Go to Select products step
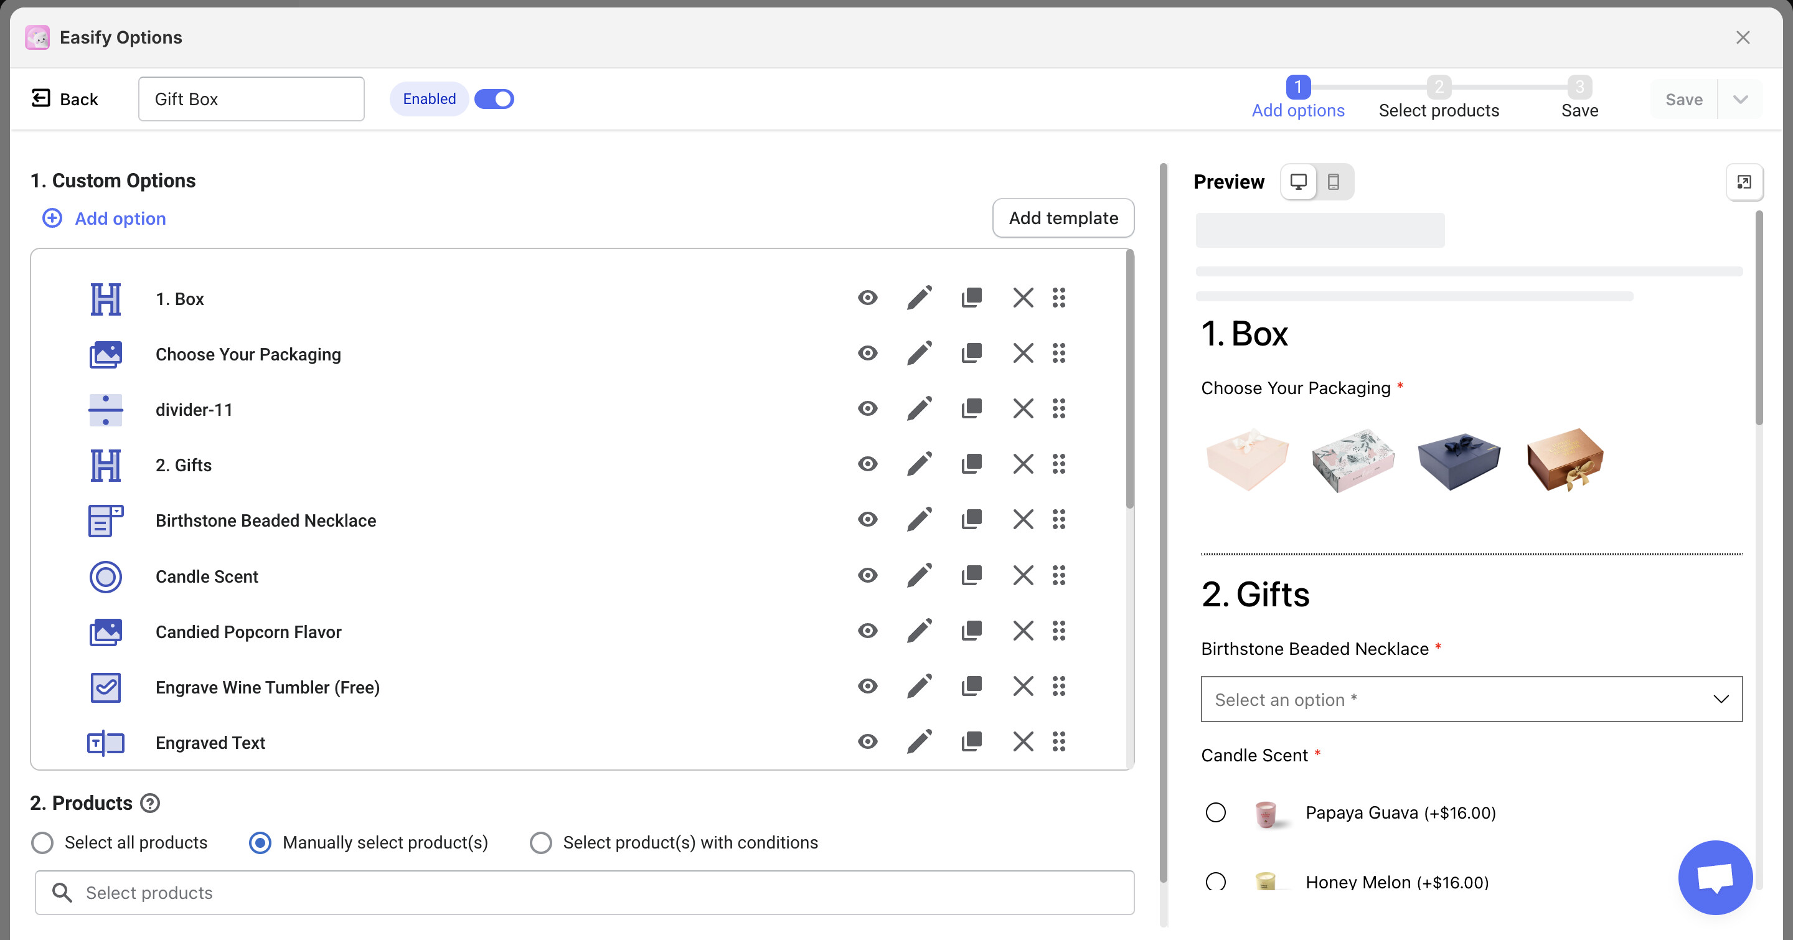Image resolution: width=1793 pixels, height=940 pixels. click(1438, 98)
